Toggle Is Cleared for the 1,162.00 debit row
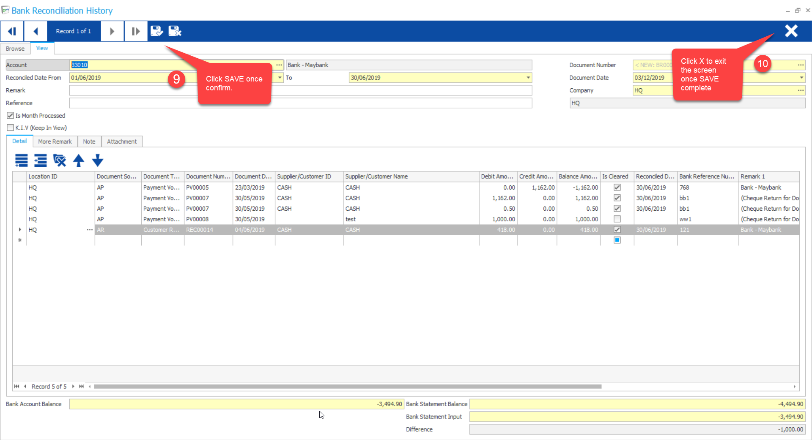The height and width of the screenshot is (440, 812). click(617, 198)
